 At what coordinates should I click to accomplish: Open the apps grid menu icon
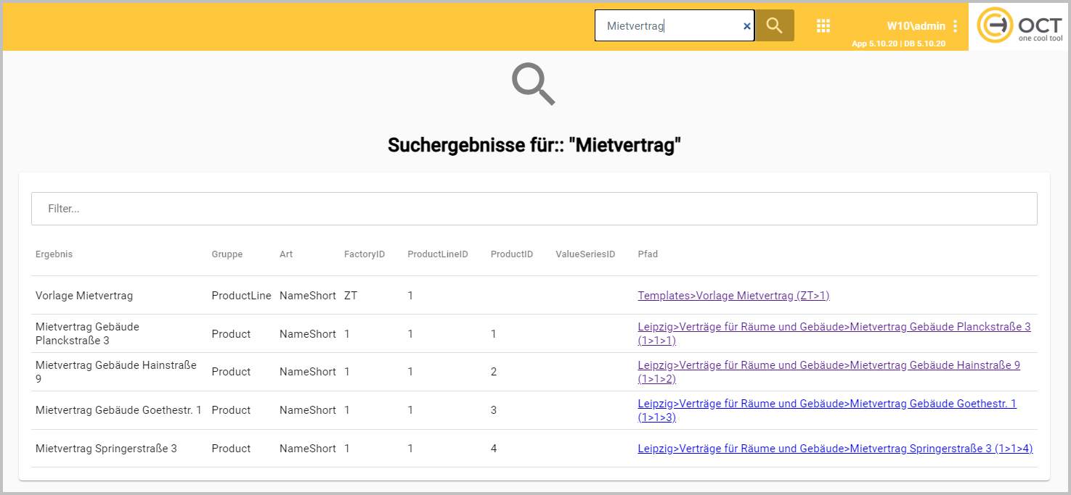click(823, 26)
